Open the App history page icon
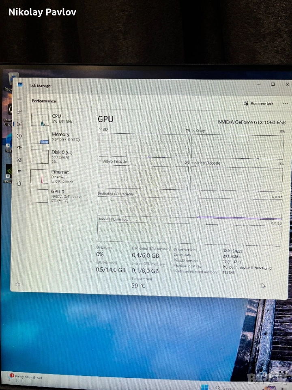The image size is (292, 390). (x=19, y=136)
